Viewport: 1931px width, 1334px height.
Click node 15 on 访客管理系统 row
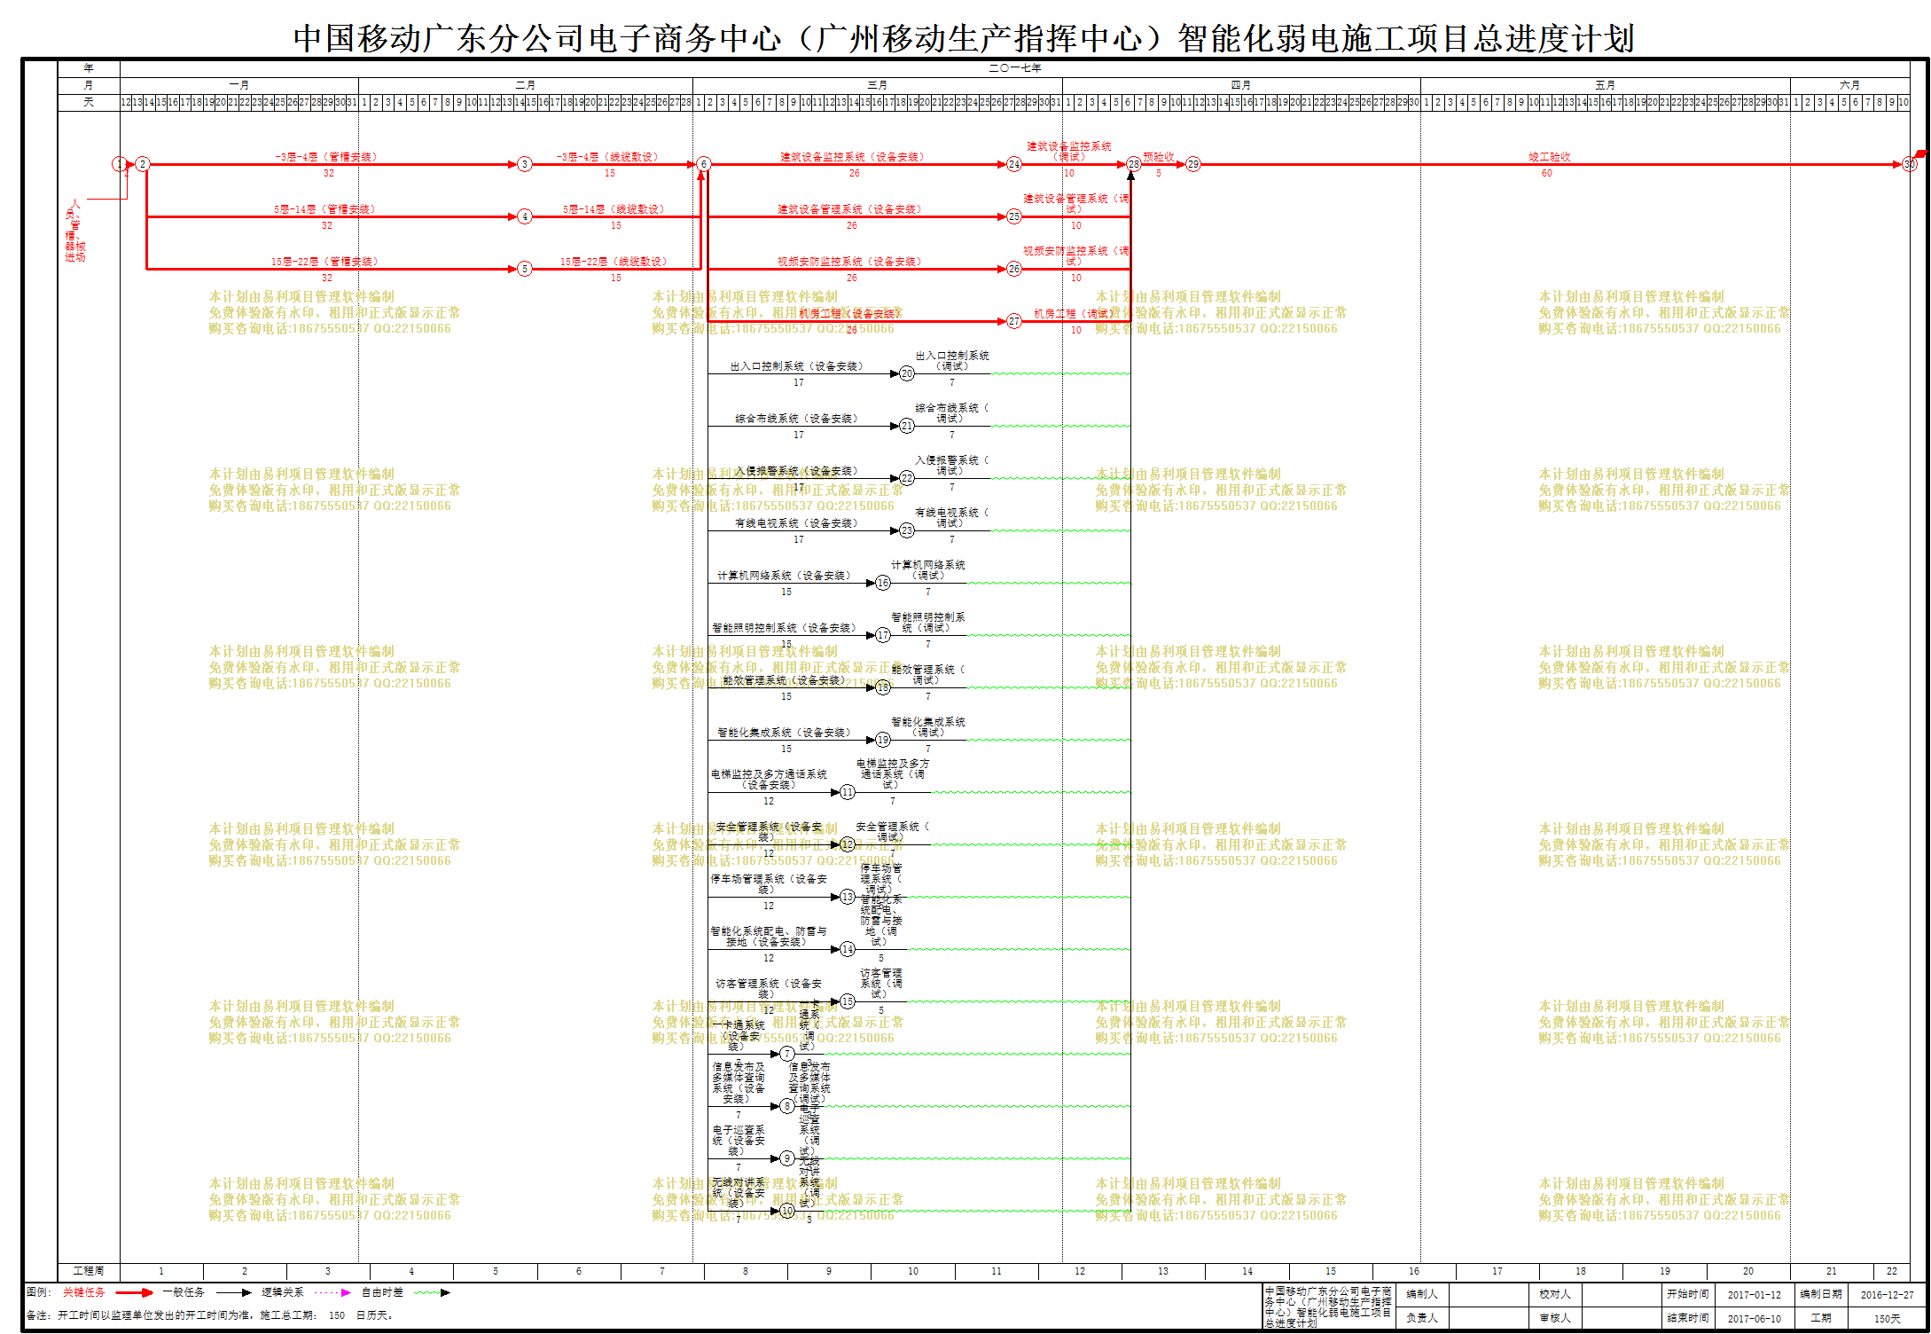pos(848,1001)
